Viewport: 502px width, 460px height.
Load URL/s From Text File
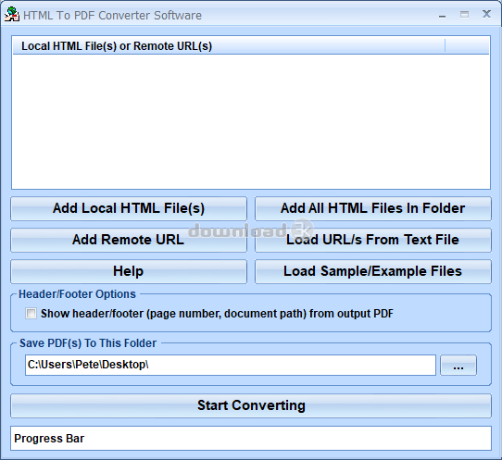coord(373,240)
